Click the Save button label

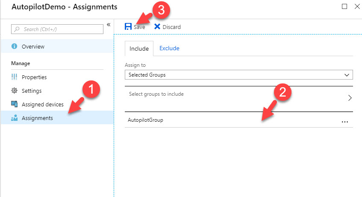(x=139, y=27)
